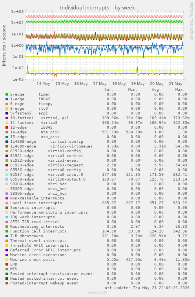Click the green 2-edge timer color swatch
195x297 pixels.
[7, 94]
